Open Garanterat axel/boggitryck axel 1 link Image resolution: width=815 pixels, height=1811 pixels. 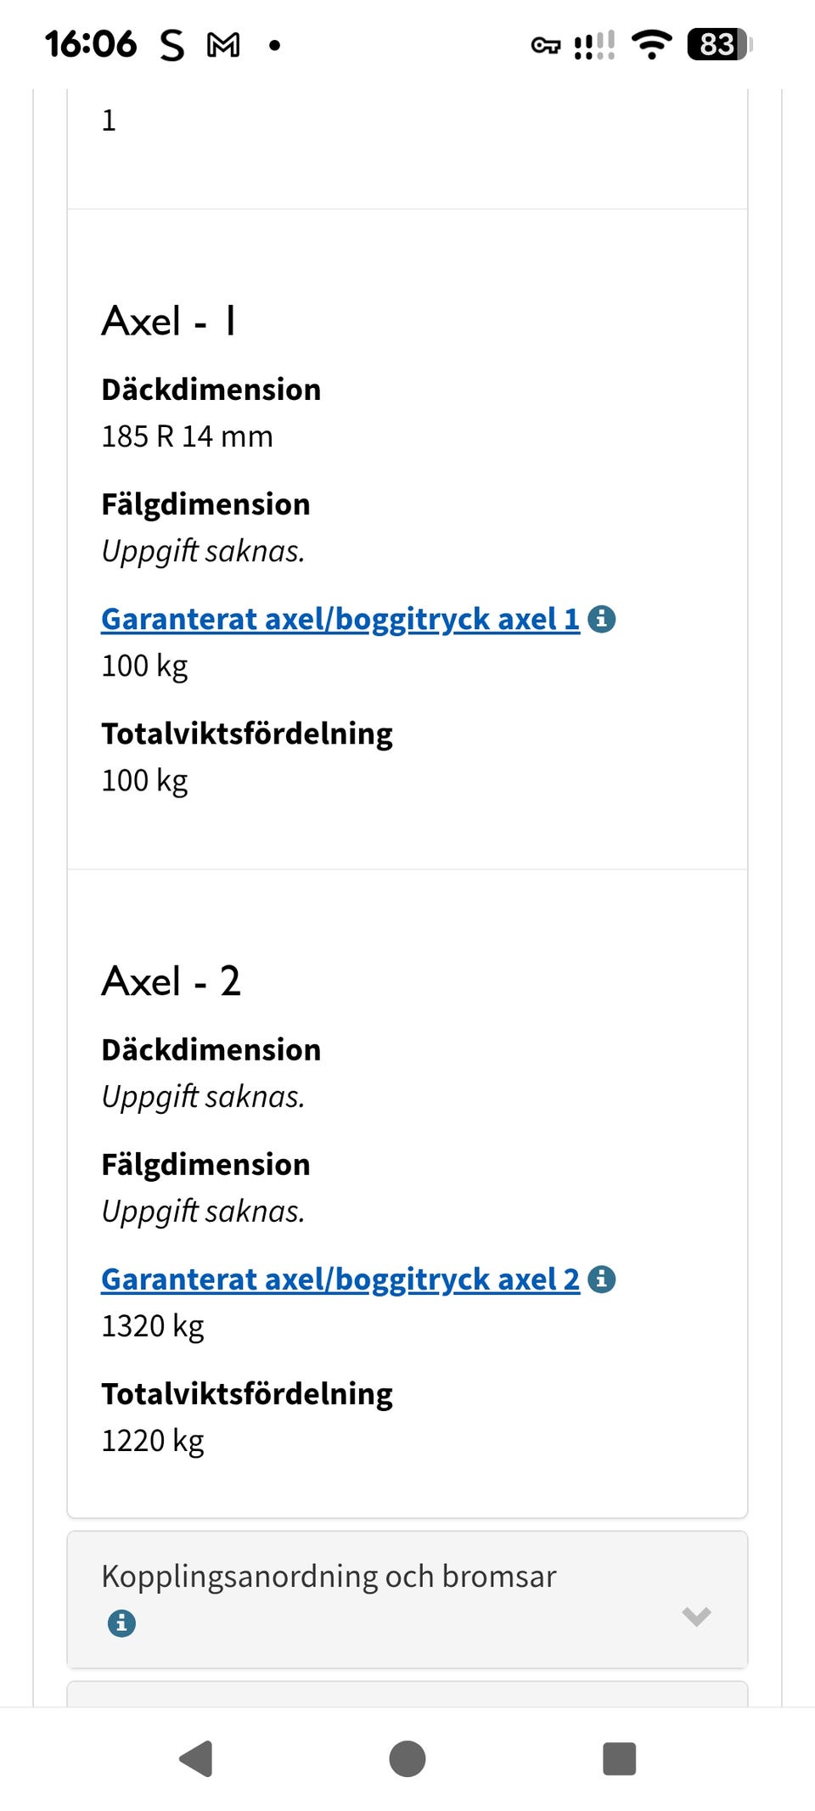340,618
